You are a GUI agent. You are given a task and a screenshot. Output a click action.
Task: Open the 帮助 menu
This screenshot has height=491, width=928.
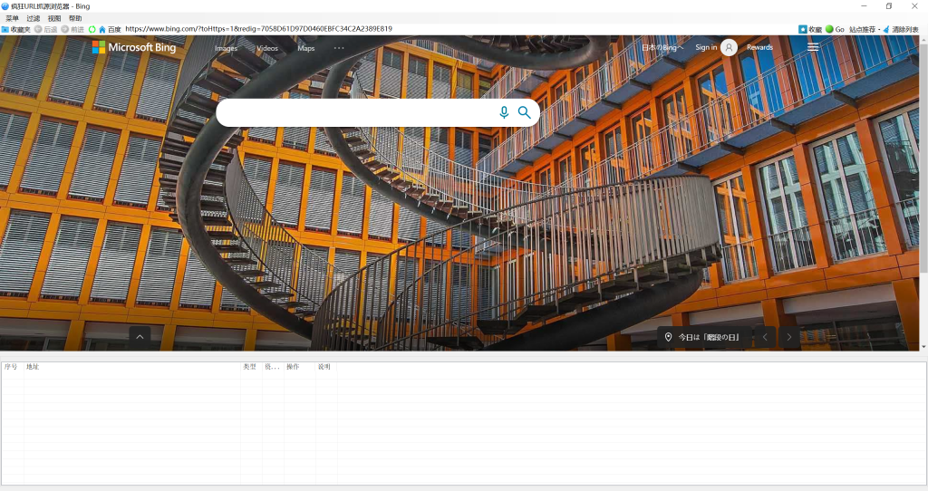click(x=75, y=18)
